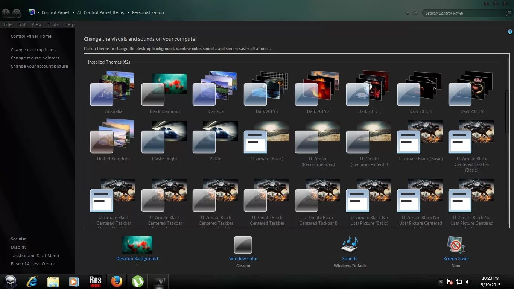
Task: Click inside the Search Control Panel field
Action: [x=463, y=13]
